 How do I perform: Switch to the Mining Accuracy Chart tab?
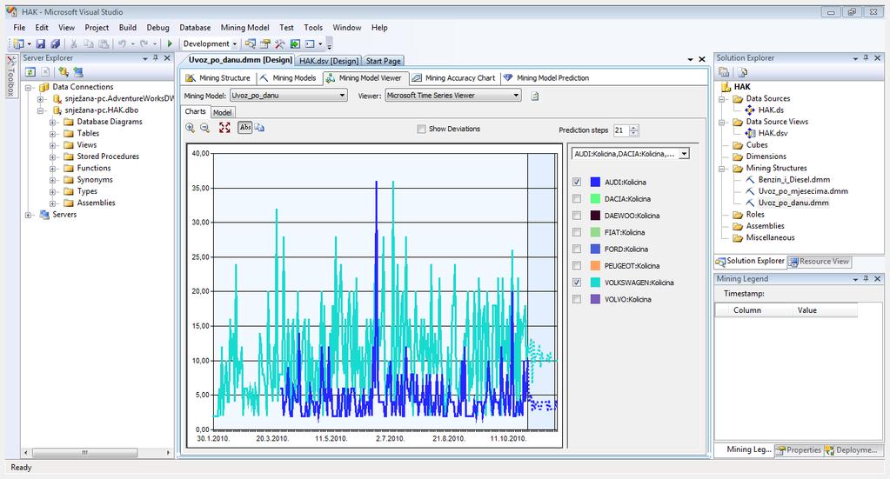(454, 78)
